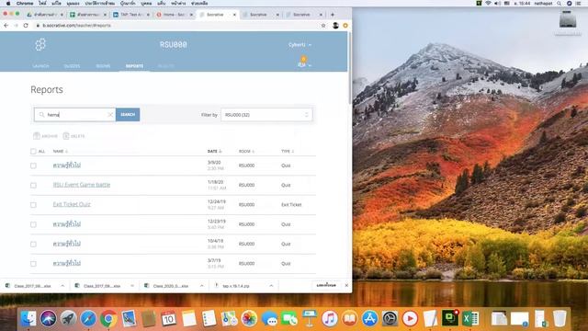Tick the ALL select checkbox
Viewport: 588px width, 331px height.
[x=33, y=151]
